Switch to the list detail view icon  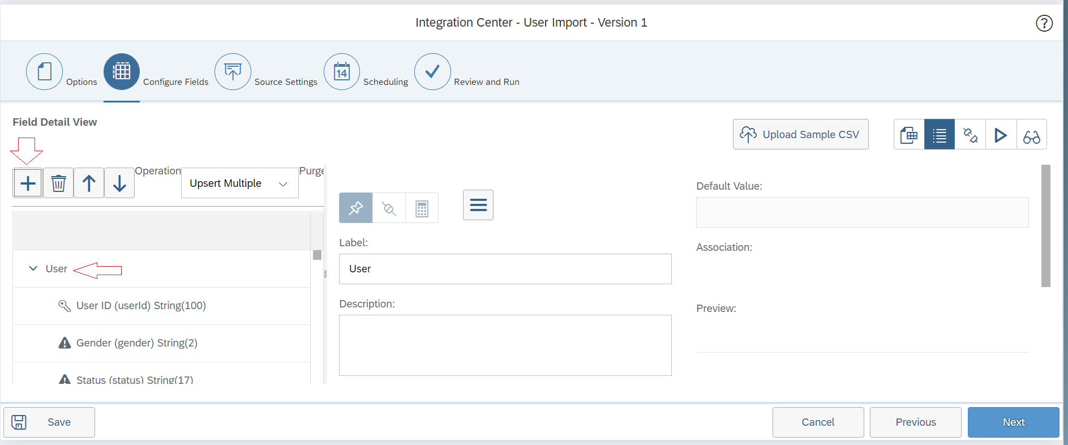(x=940, y=135)
